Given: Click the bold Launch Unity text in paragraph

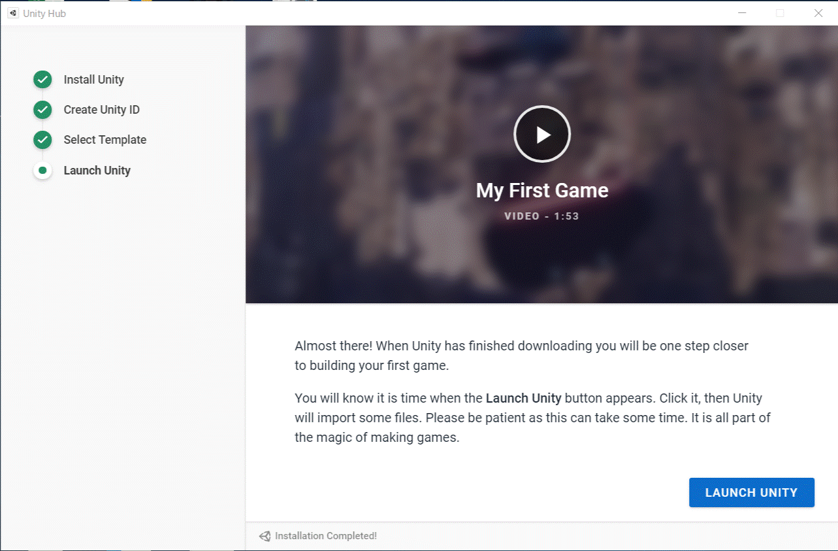Looking at the screenshot, I should tap(524, 398).
